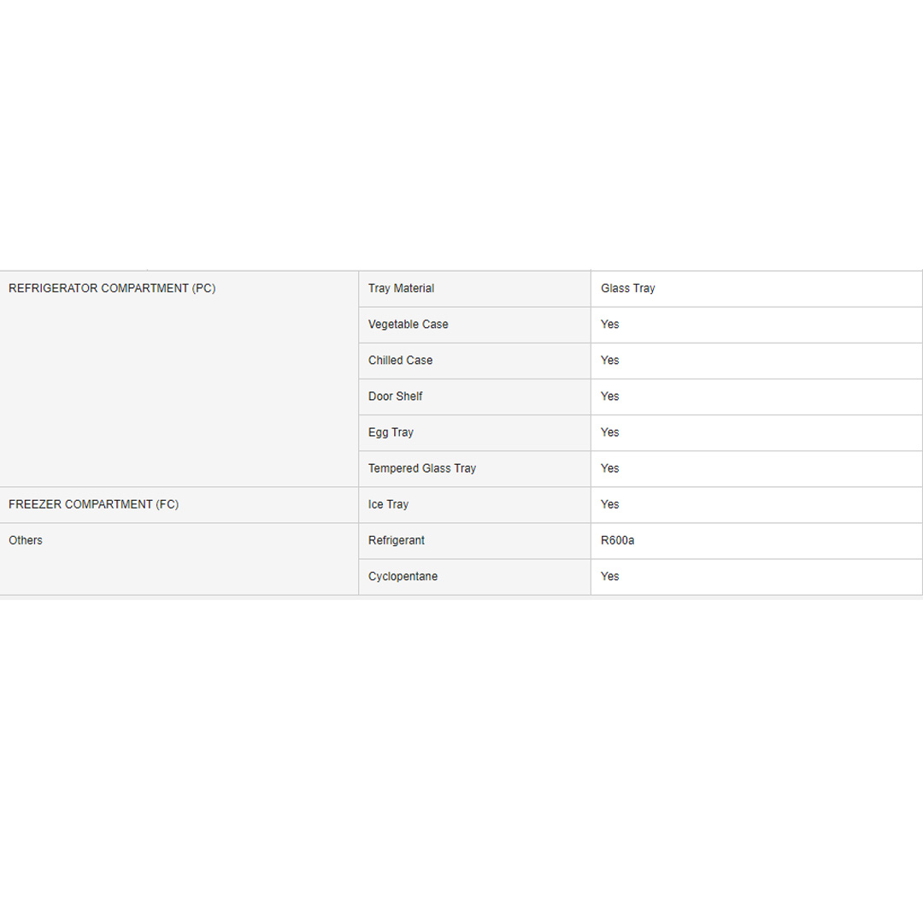923x923 pixels.
Task: Click the Yes value beside Vegetable Case
Action: click(609, 325)
